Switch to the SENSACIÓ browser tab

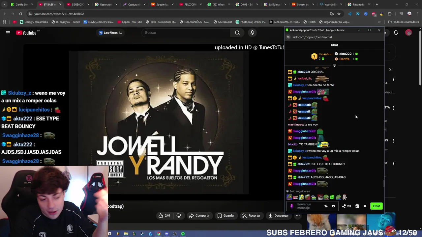[77, 5]
